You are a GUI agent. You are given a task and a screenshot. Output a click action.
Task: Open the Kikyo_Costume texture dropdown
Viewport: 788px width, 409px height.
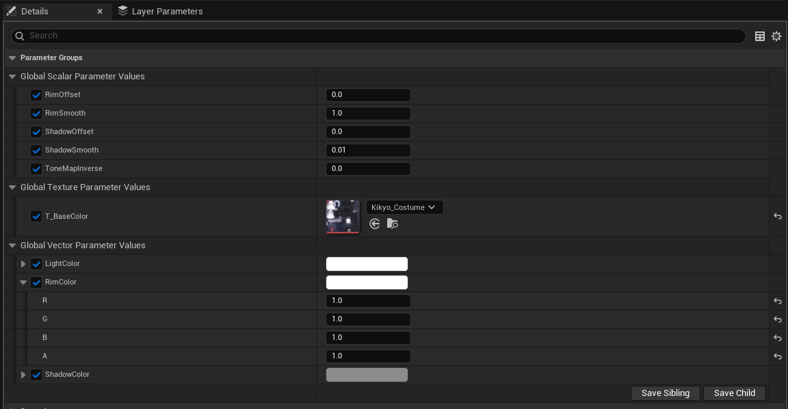click(x=404, y=207)
